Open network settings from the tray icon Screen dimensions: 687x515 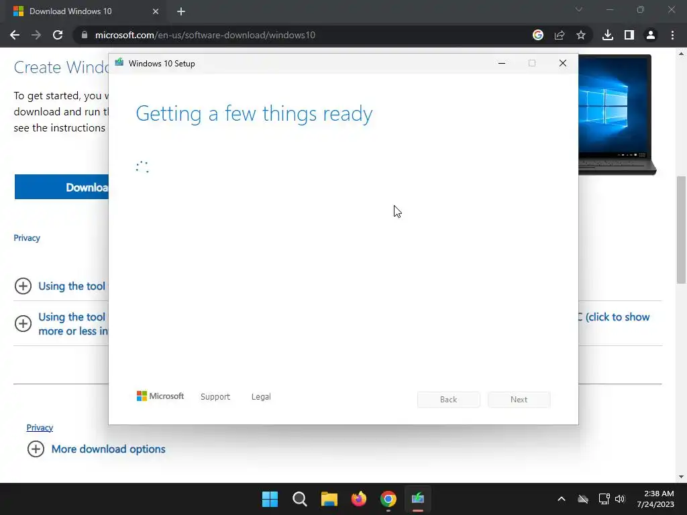[604, 499]
